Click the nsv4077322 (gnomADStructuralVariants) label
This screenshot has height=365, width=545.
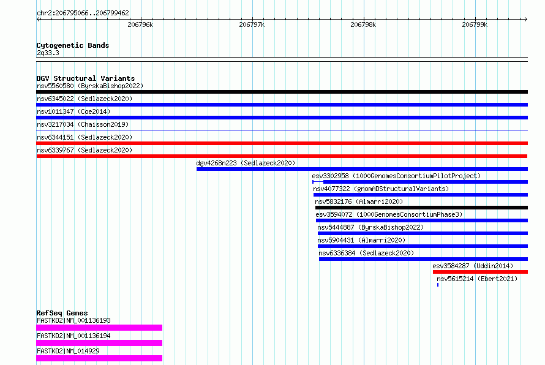(381, 189)
